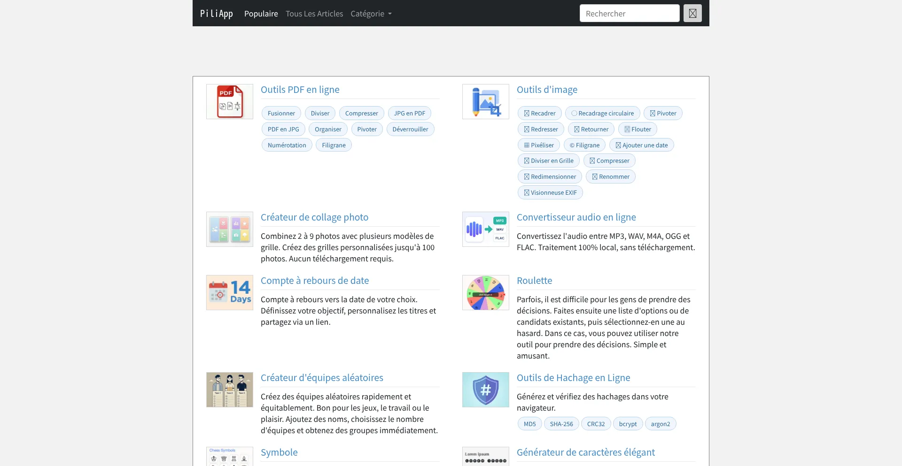Open the Organiser PDF tool
This screenshot has height=466, width=902.
[328, 129]
